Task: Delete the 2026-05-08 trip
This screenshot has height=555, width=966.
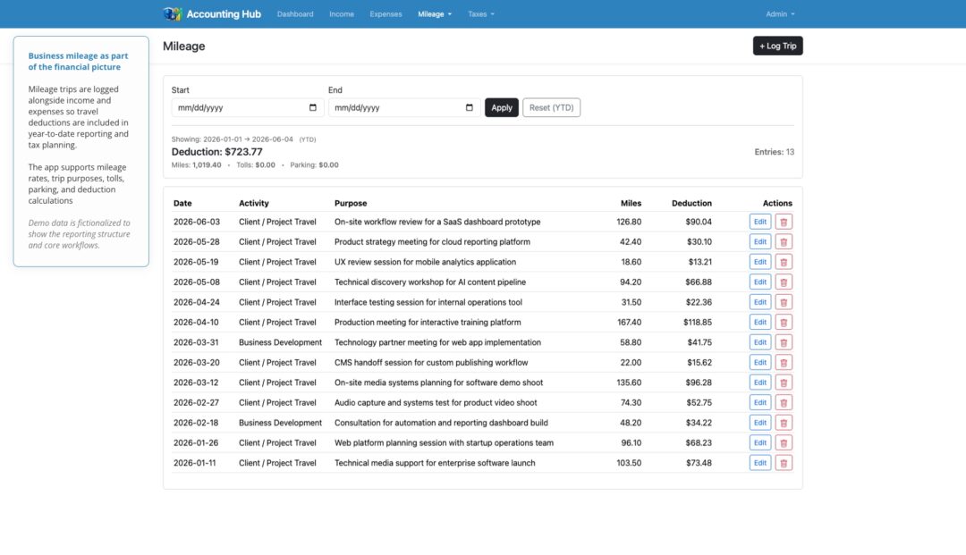Action: tap(783, 282)
